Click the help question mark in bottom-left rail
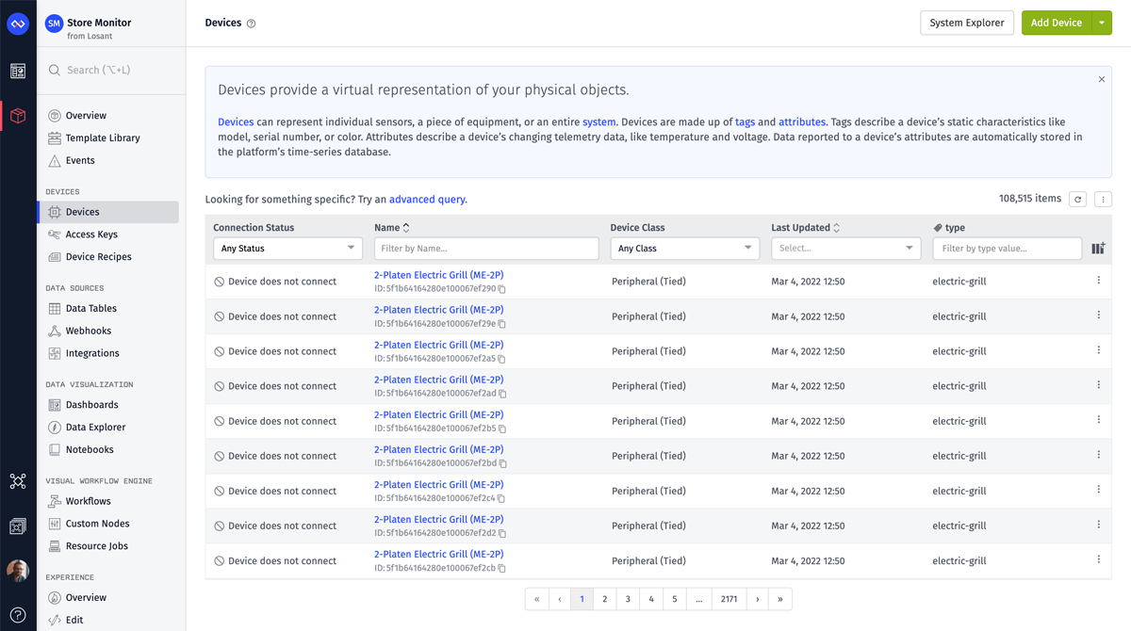 [18, 615]
